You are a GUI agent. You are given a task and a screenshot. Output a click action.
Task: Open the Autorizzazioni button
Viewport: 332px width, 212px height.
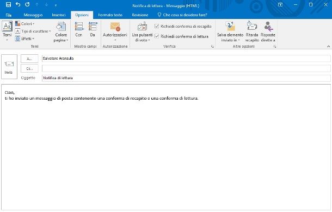point(115,31)
